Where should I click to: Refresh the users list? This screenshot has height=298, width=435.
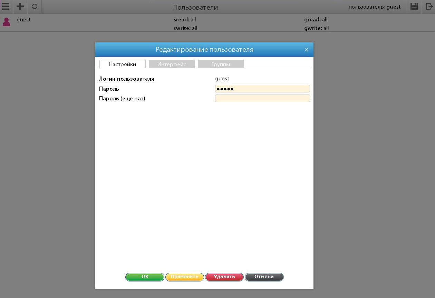(x=35, y=7)
